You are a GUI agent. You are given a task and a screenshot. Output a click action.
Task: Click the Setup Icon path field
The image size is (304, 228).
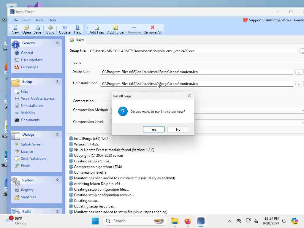pyautogui.click(x=197, y=72)
